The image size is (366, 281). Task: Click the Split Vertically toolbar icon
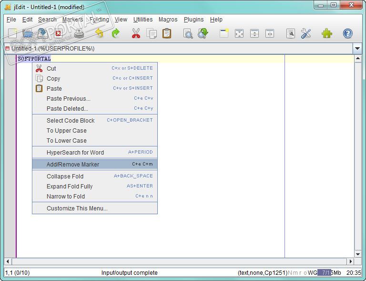point(270,33)
